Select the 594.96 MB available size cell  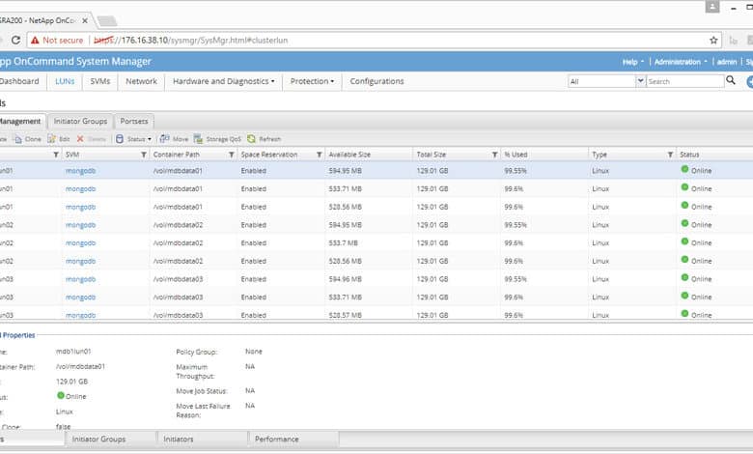[x=345, y=279]
